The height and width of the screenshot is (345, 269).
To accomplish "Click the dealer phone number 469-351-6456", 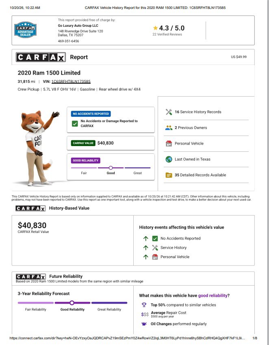I will (68, 41).
